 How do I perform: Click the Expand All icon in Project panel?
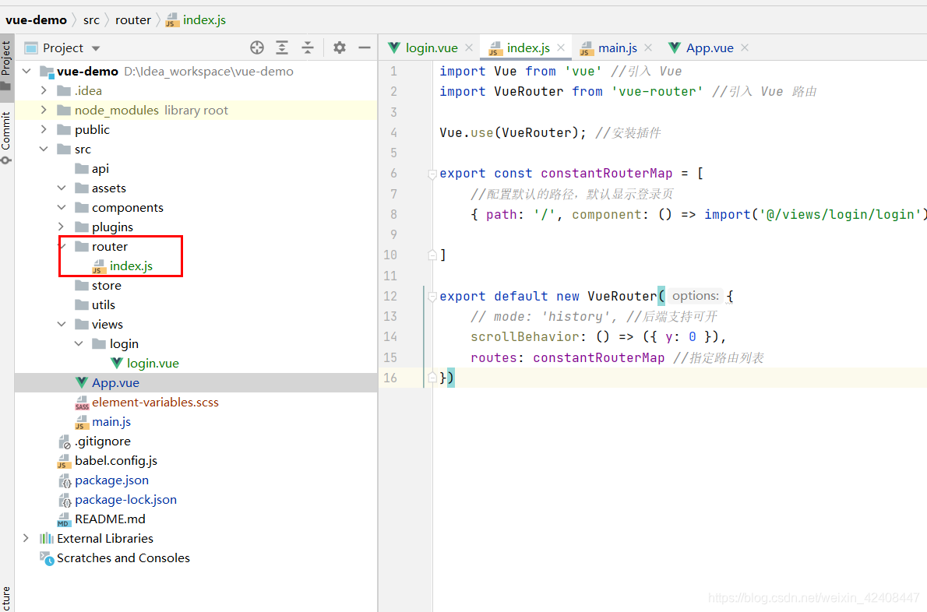click(x=282, y=47)
